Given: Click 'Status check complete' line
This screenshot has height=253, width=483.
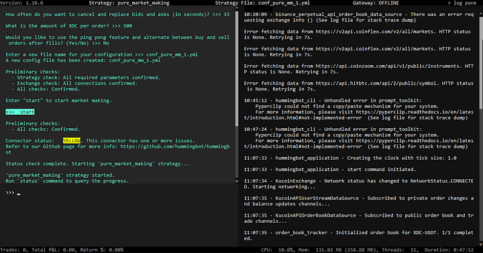Looking at the screenshot, I should click(97, 164).
